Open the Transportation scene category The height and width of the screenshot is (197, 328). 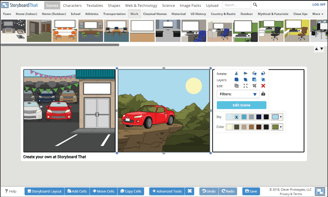pos(114,14)
